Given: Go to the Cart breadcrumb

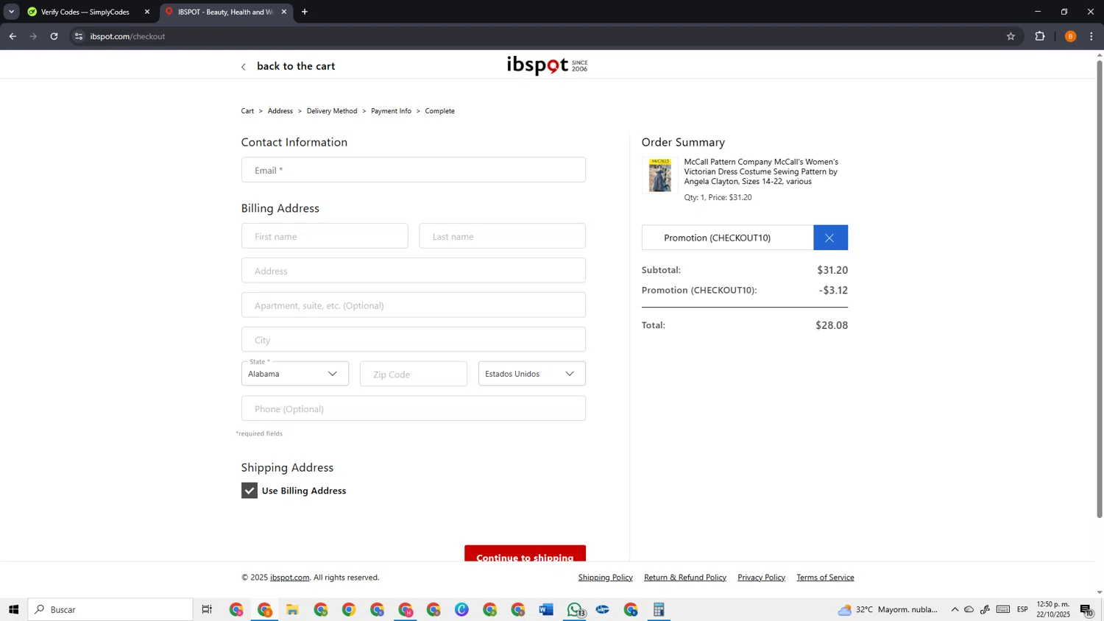Looking at the screenshot, I should click(247, 111).
